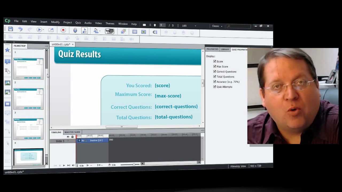The width and height of the screenshot is (342, 192).
Task: Toggle the Accuracy (e.g. 70%) checkbox
Action: tap(215, 82)
